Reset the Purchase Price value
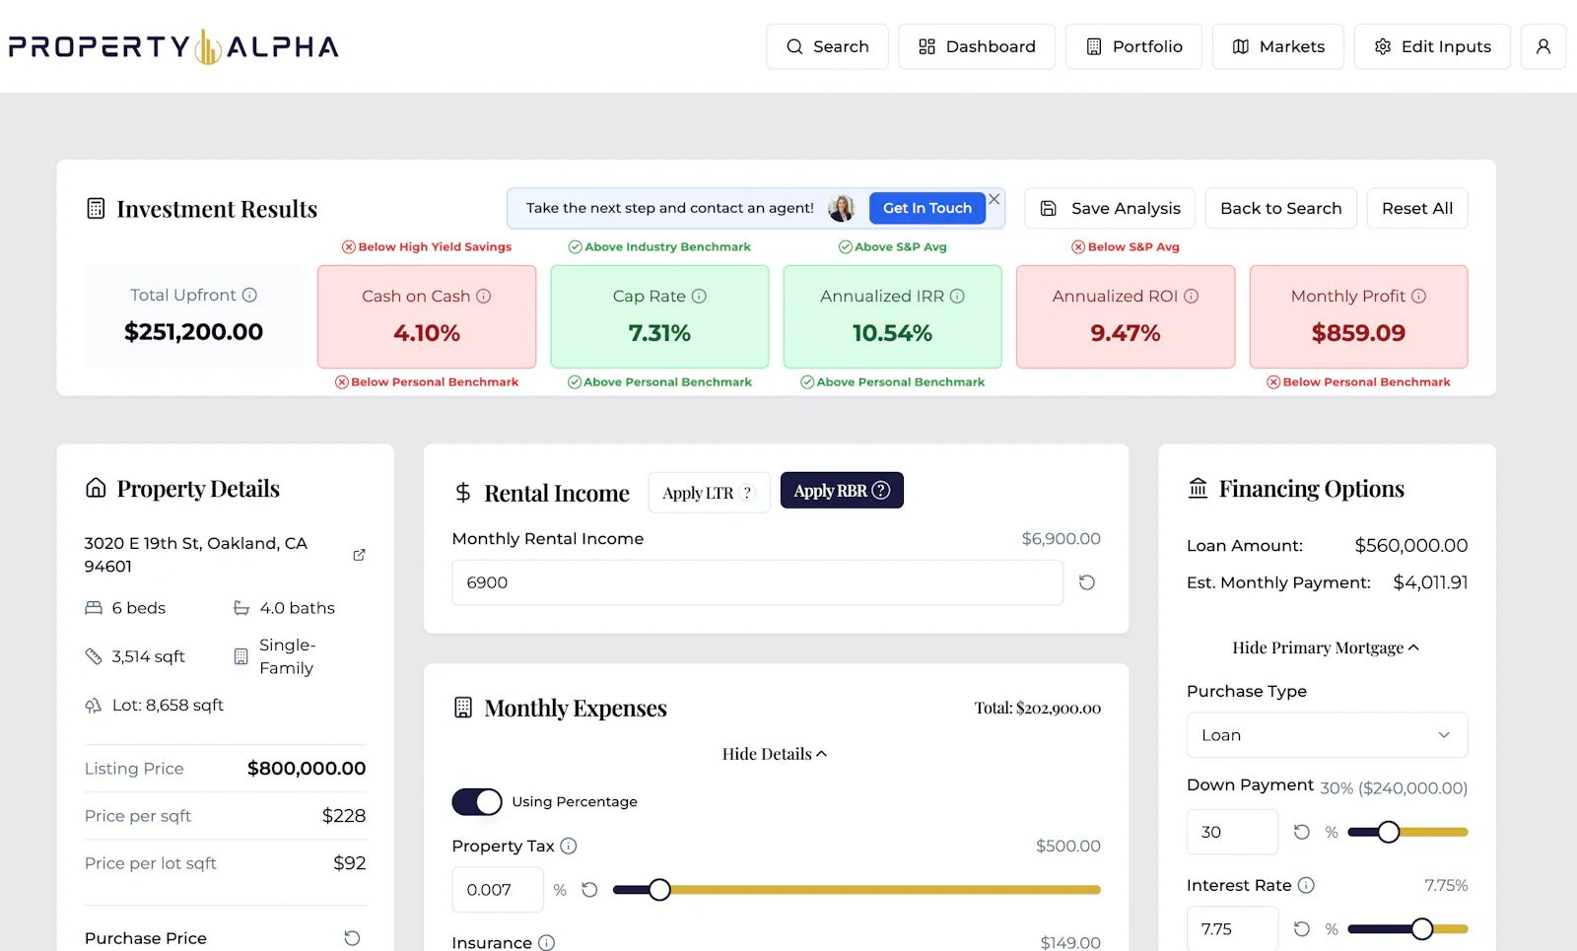This screenshot has height=951, width=1577. tap(352, 938)
